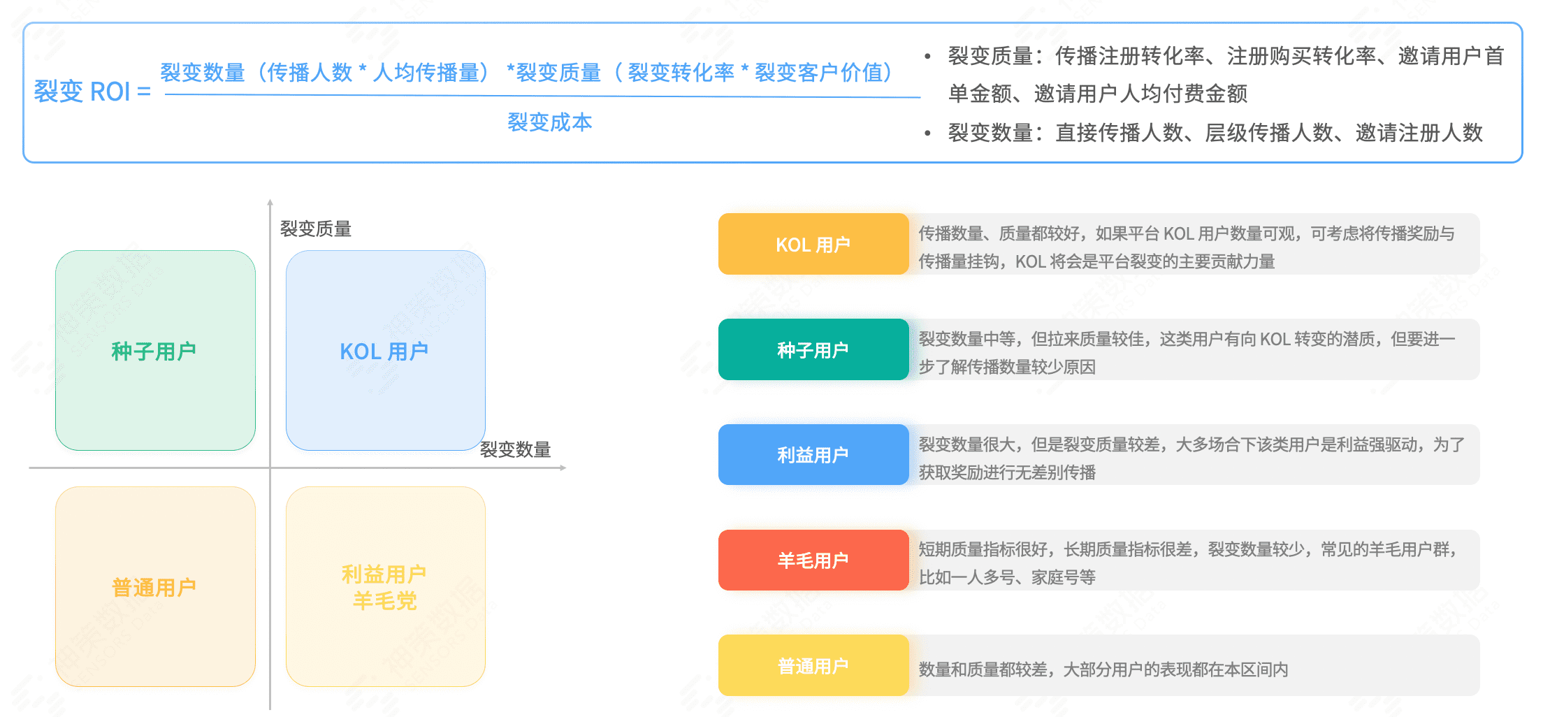Click the 裂变数量 axis label
The height and width of the screenshot is (717, 1543).
(x=516, y=449)
